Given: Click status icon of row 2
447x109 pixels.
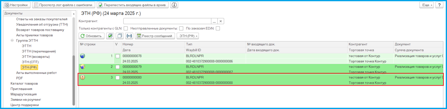Looking at the screenshot, I should coord(82,67).
